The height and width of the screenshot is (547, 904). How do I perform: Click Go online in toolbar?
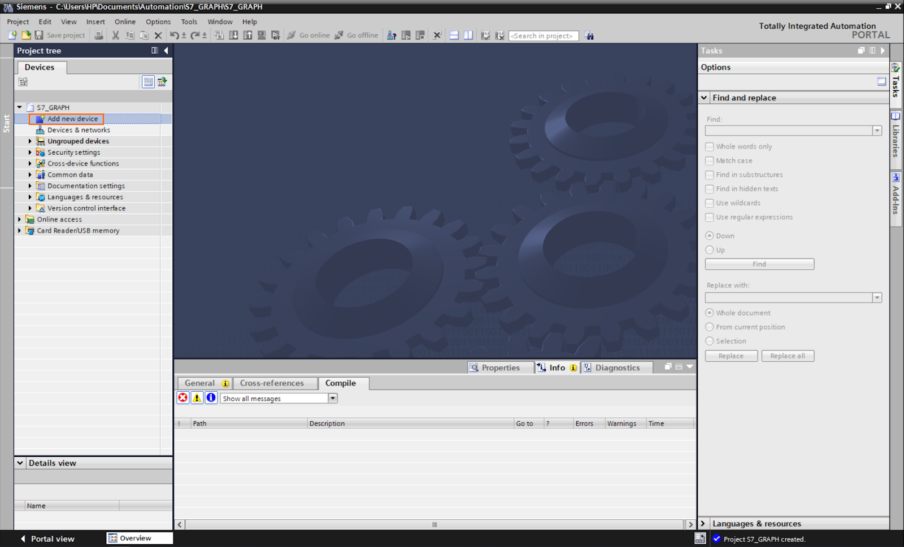[308, 35]
